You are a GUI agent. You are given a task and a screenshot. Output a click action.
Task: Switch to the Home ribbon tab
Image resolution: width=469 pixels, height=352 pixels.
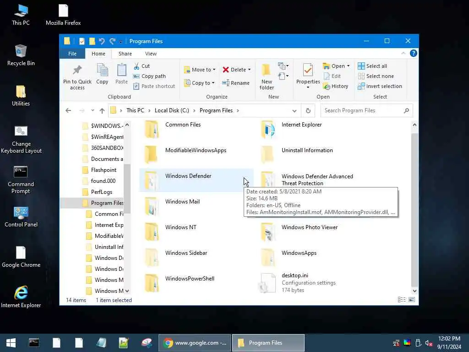tap(98, 54)
